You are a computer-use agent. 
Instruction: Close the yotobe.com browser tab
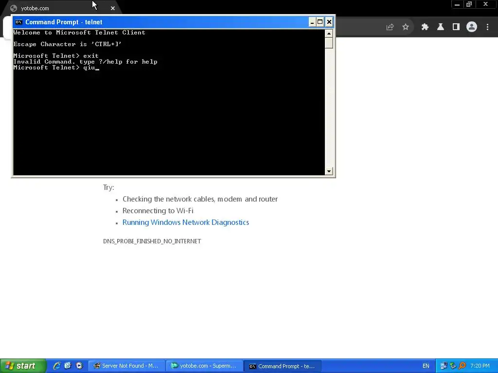[x=113, y=8]
